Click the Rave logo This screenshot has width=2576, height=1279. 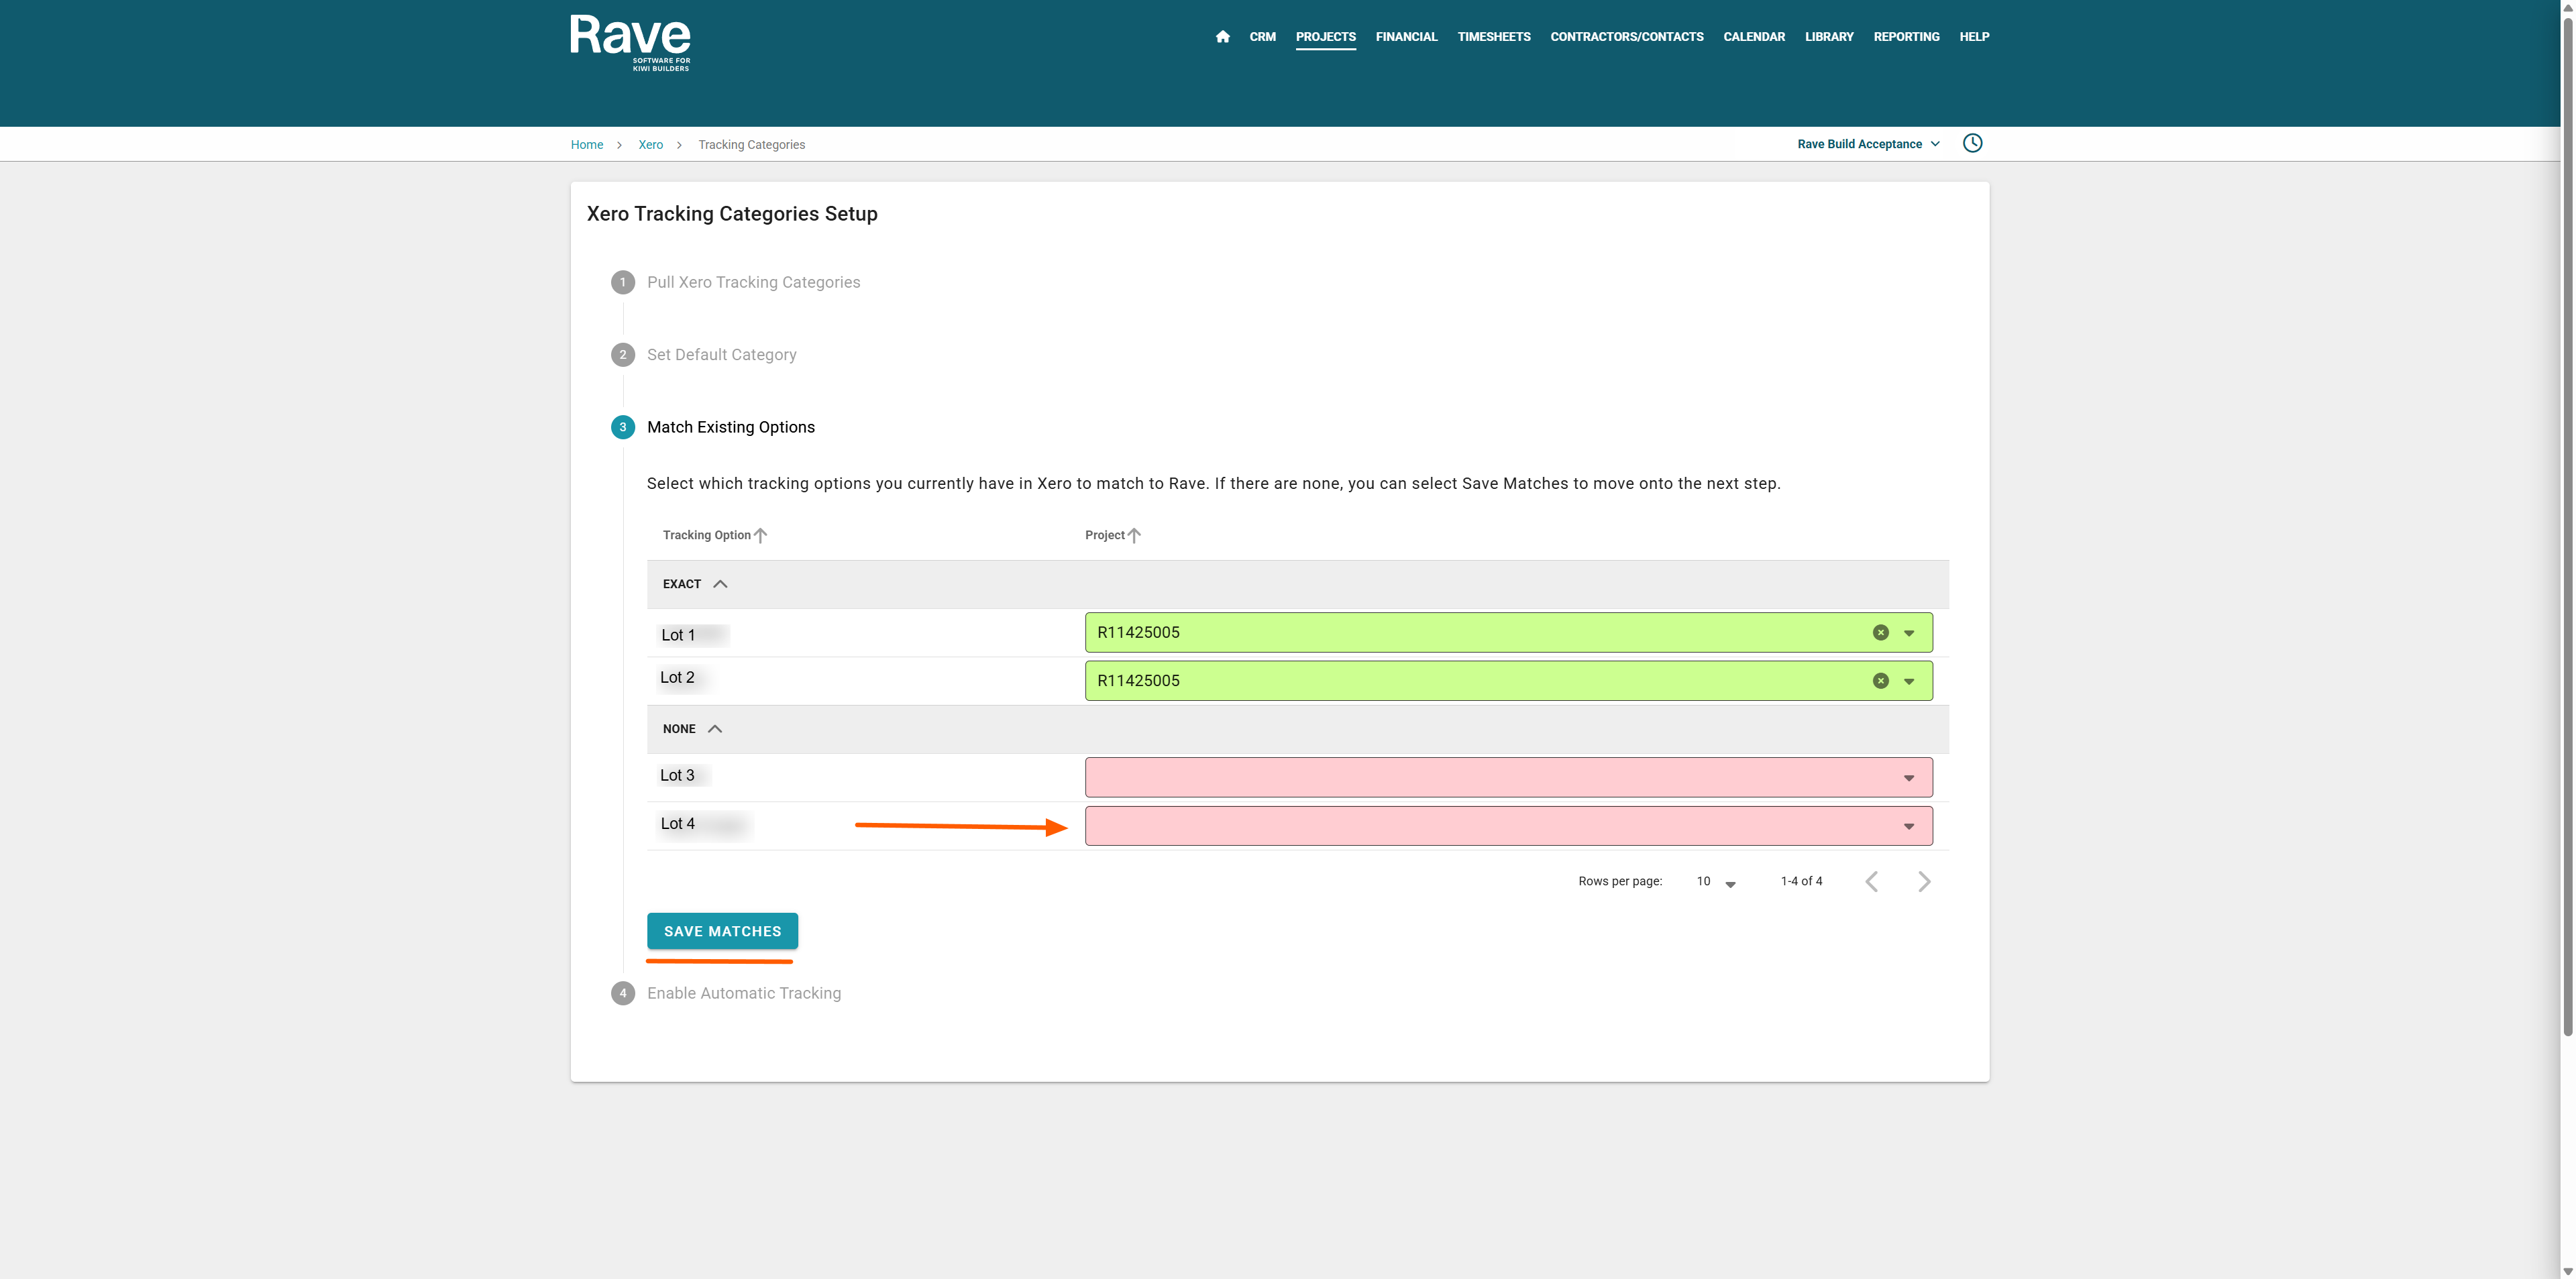point(630,43)
